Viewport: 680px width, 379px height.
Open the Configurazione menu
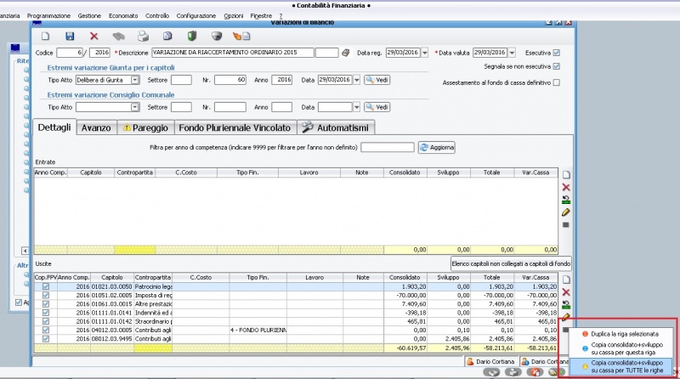[x=196, y=16]
